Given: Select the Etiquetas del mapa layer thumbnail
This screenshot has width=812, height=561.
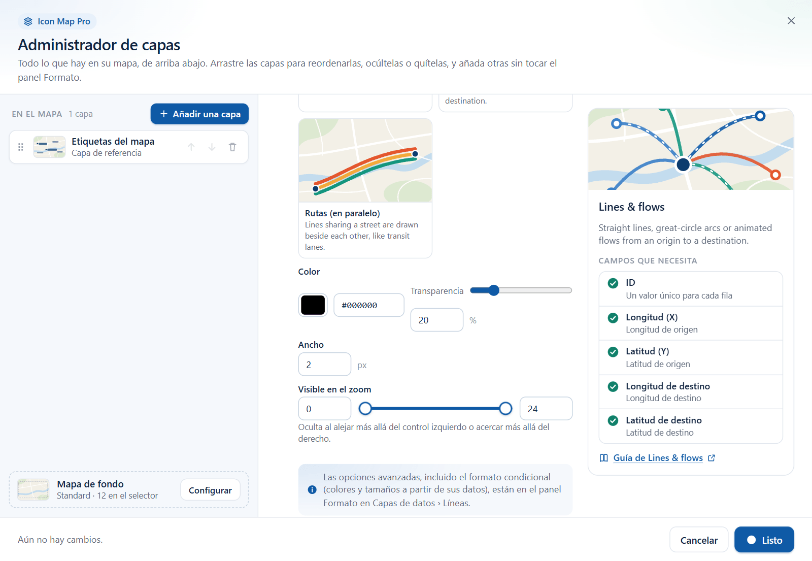Looking at the screenshot, I should pyautogui.click(x=49, y=147).
